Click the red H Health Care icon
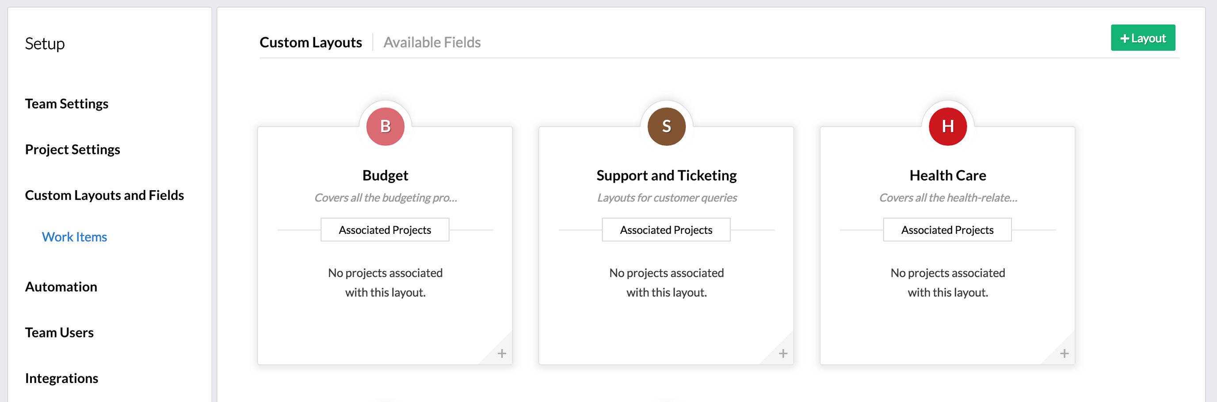Image resolution: width=1217 pixels, height=402 pixels. pos(947,126)
